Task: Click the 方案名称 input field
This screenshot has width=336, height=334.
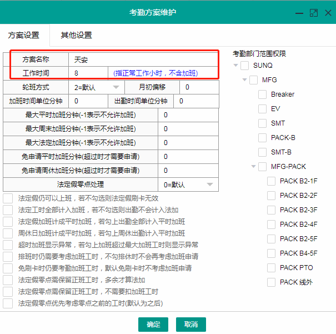Action: pyautogui.click(x=142, y=59)
